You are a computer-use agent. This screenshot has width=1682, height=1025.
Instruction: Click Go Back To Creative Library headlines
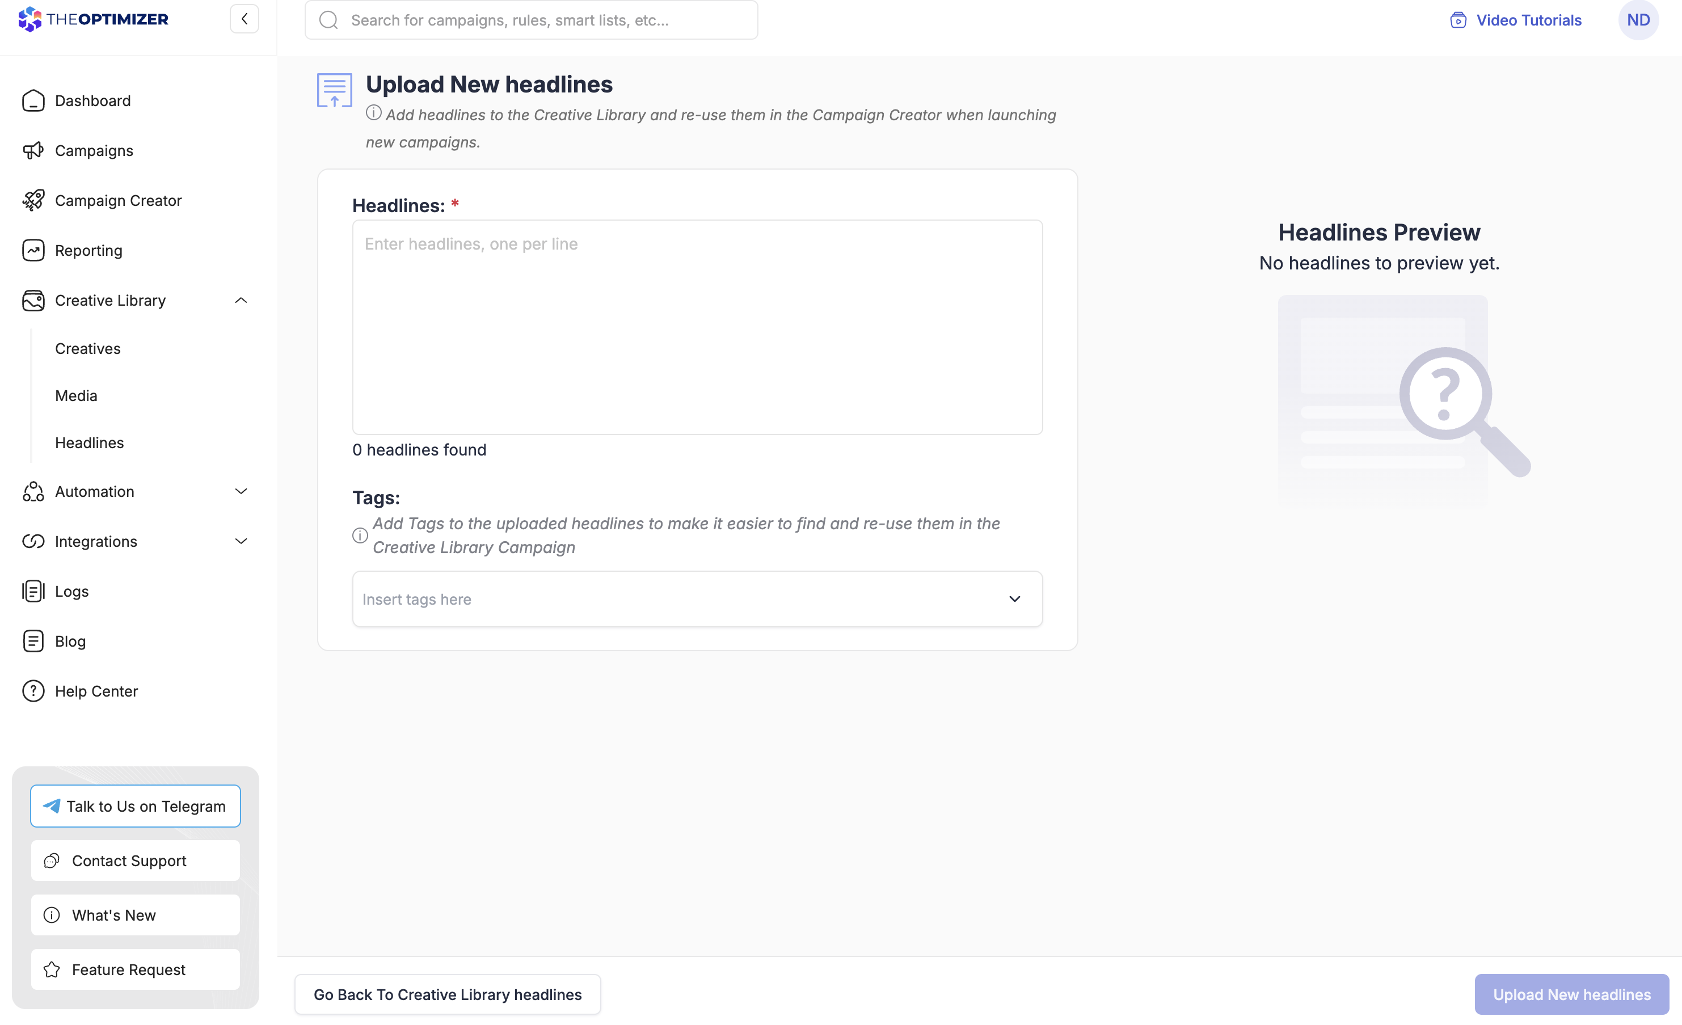(447, 994)
